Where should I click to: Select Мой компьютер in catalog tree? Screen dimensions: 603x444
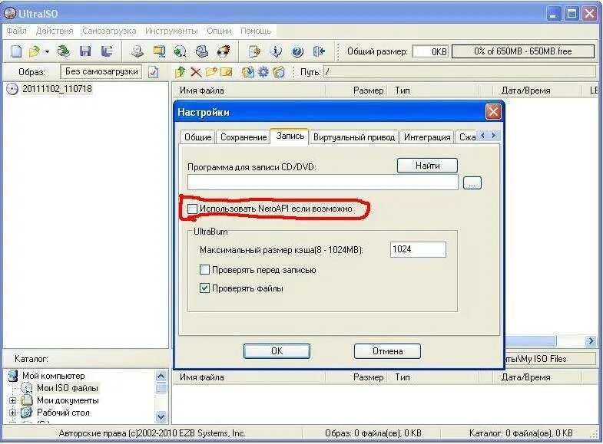(53, 376)
